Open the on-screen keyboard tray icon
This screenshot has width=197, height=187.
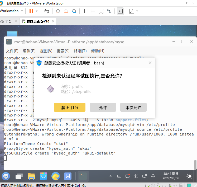(x=119, y=176)
